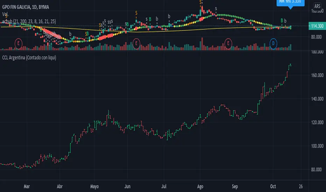Click the orange S signal in early June
This screenshot has height=192, width=326.
(136, 13)
